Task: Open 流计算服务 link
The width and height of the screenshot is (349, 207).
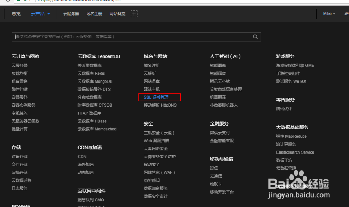Action: tap(286, 144)
